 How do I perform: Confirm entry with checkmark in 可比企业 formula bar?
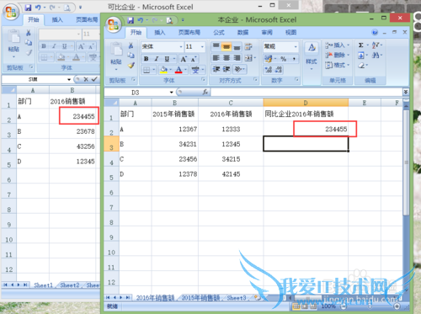coord(94,79)
